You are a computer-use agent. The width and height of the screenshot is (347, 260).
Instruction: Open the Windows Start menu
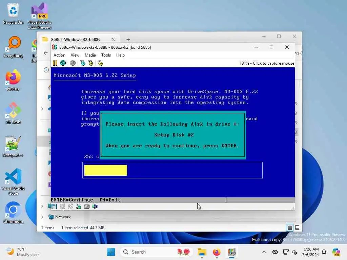(111, 252)
